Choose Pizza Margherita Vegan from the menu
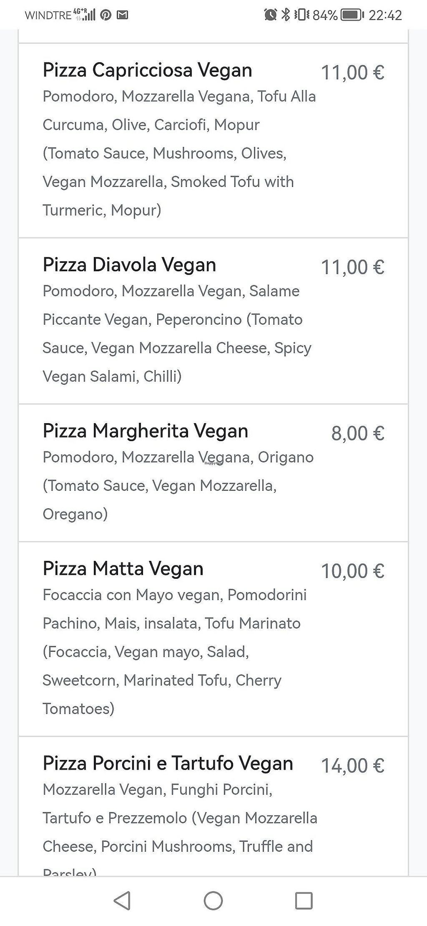The width and height of the screenshot is (427, 926). pyautogui.click(x=145, y=431)
